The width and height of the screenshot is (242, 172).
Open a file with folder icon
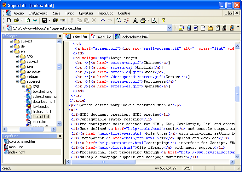[16, 20]
